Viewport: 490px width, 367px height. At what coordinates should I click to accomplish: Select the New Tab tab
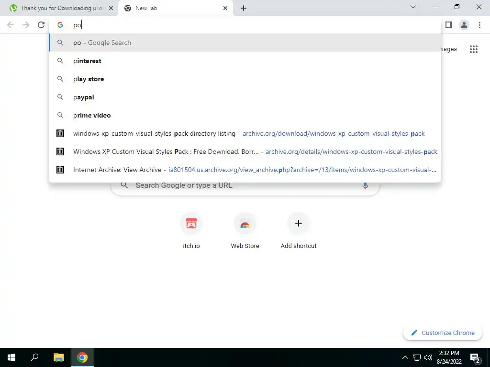[176, 8]
